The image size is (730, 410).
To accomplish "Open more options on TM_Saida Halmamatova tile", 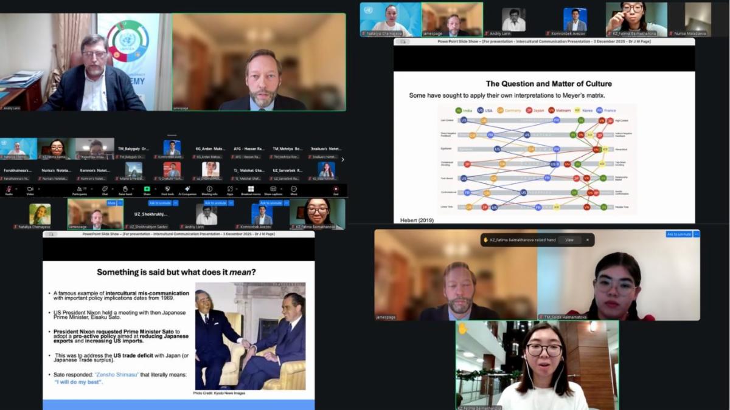I will coord(697,234).
